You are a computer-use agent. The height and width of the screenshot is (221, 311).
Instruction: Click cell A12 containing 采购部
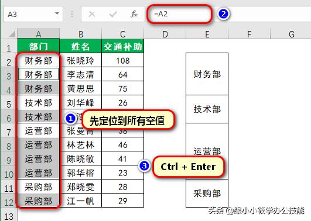[x=39, y=201]
